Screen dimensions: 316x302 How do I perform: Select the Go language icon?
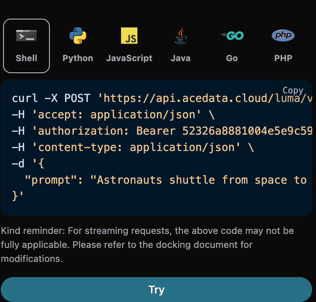(232, 35)
